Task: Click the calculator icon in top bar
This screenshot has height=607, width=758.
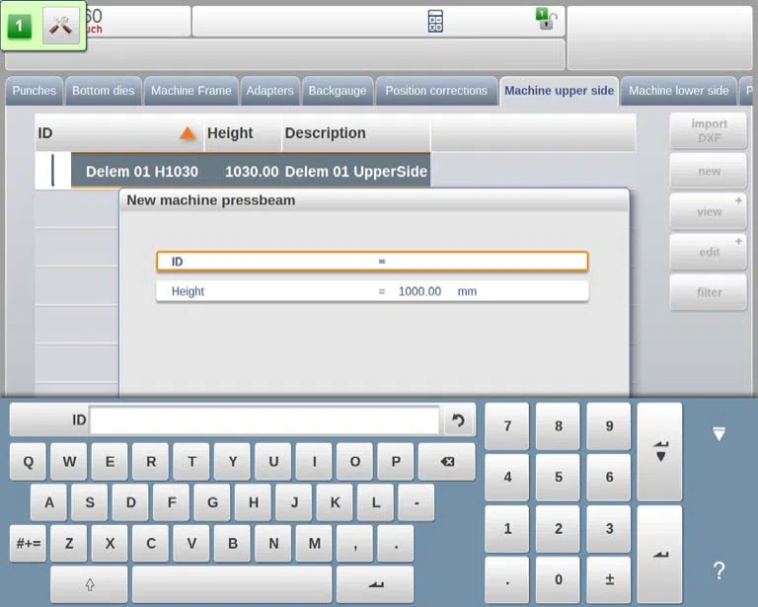Action: click(x=435, y=22)
